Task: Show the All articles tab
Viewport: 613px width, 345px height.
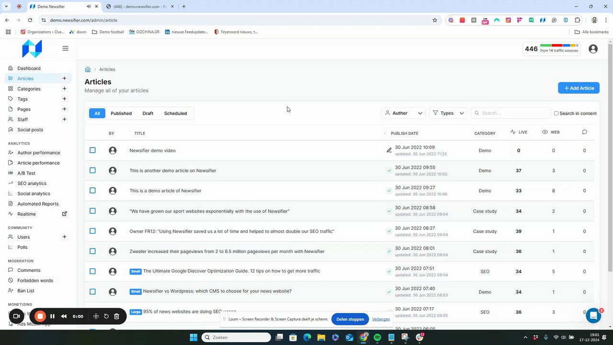Action: (x=97, y=114)
